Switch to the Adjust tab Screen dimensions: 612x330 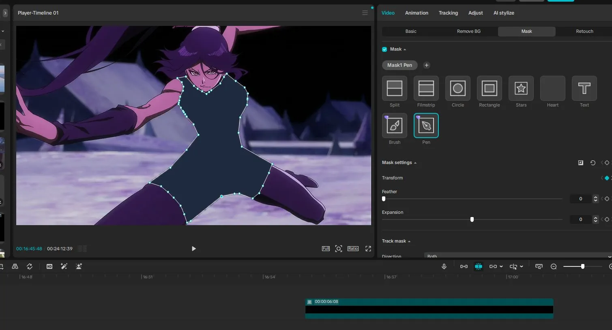[475, 13]
